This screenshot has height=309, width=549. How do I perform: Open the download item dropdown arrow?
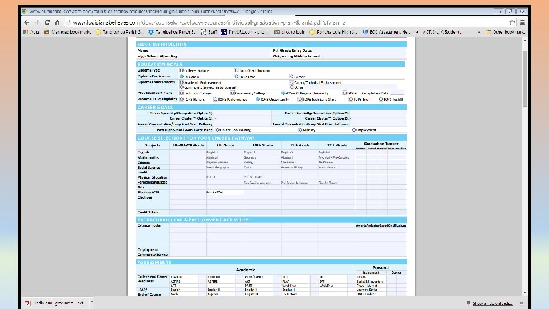pyautogui.click(x=91, y=302)
